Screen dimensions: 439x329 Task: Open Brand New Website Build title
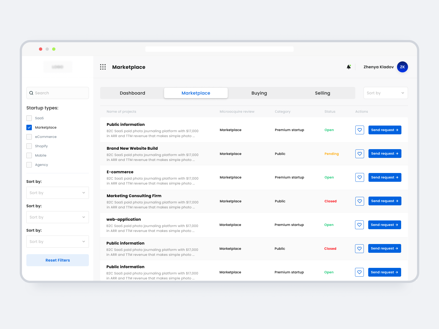pos(132,148)
